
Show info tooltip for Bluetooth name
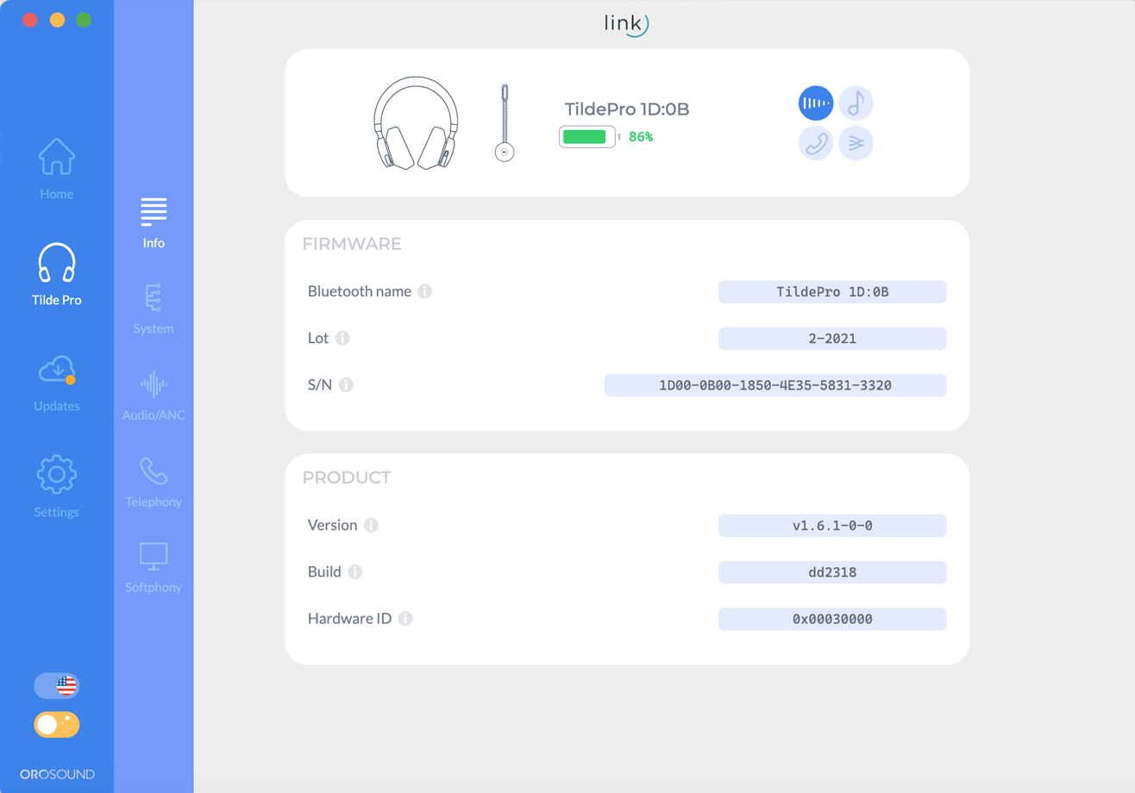point(424,291)
